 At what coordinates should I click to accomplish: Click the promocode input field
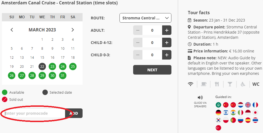[x=34, y=113]
